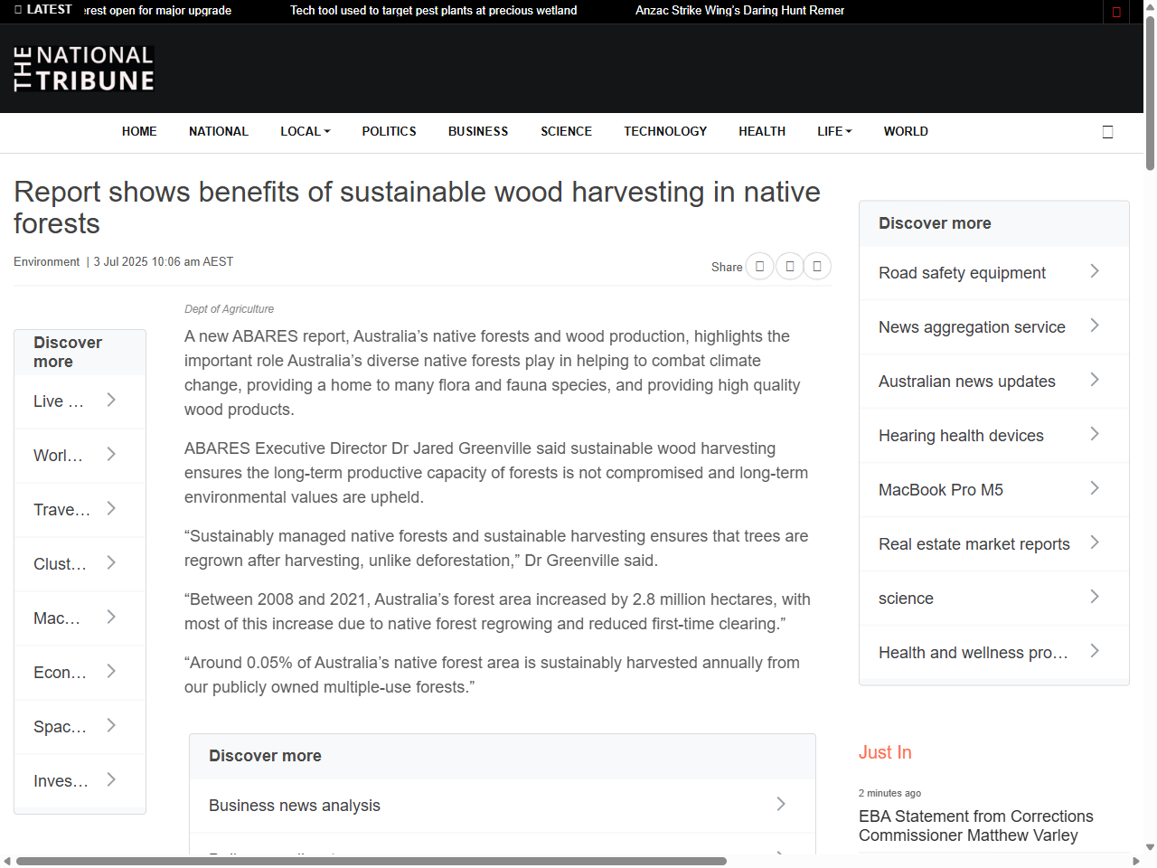Click the third share icon
Viewport: 1157px width, 868px height.
(817, 267)
